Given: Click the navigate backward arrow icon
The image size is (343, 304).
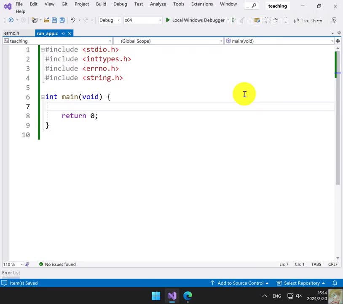Looking at the screenshot, I should point(11,20).
